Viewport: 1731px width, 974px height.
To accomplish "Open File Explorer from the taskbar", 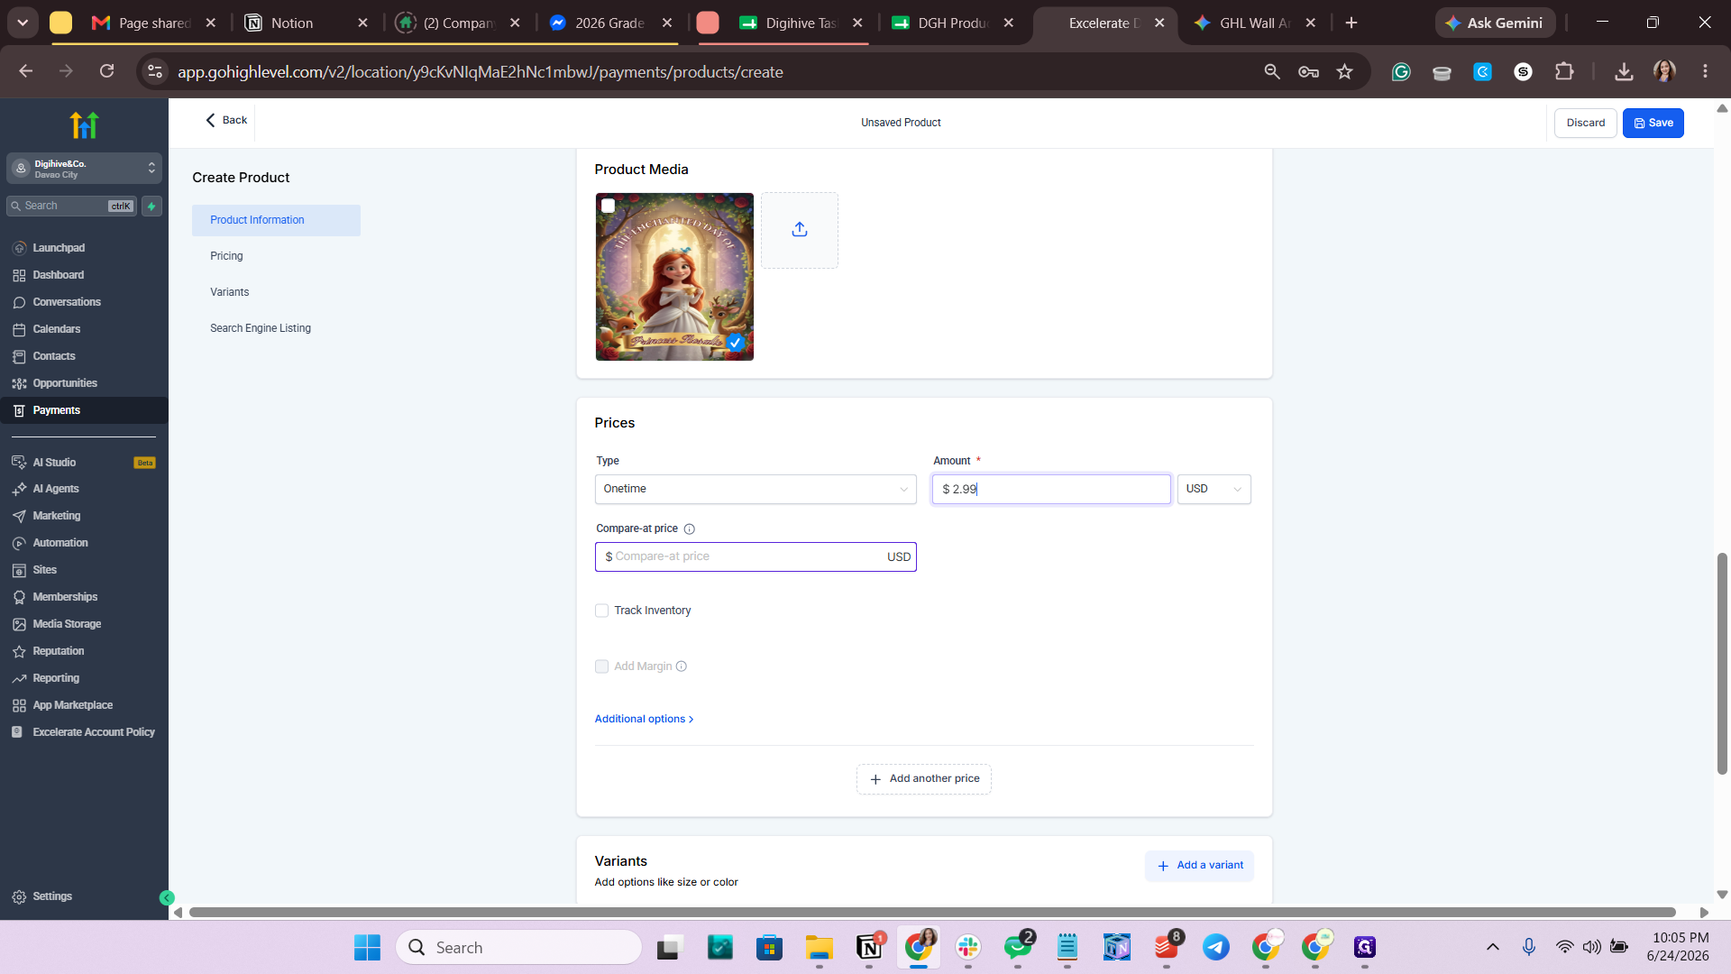I will click(820, 947).
